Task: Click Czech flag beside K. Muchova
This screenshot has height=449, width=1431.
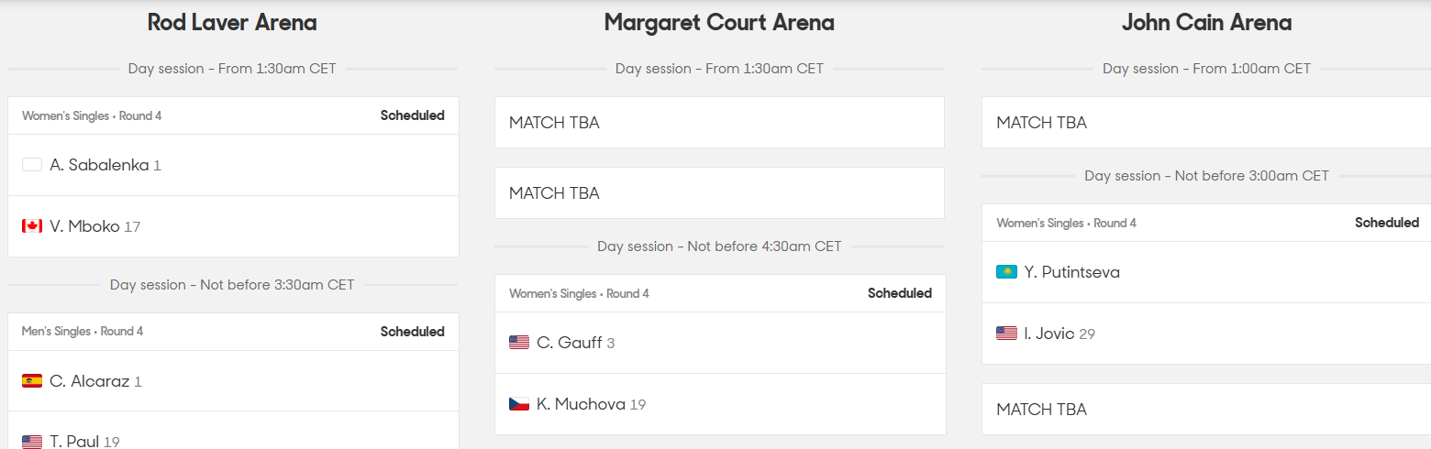Action: pos(519,404)
